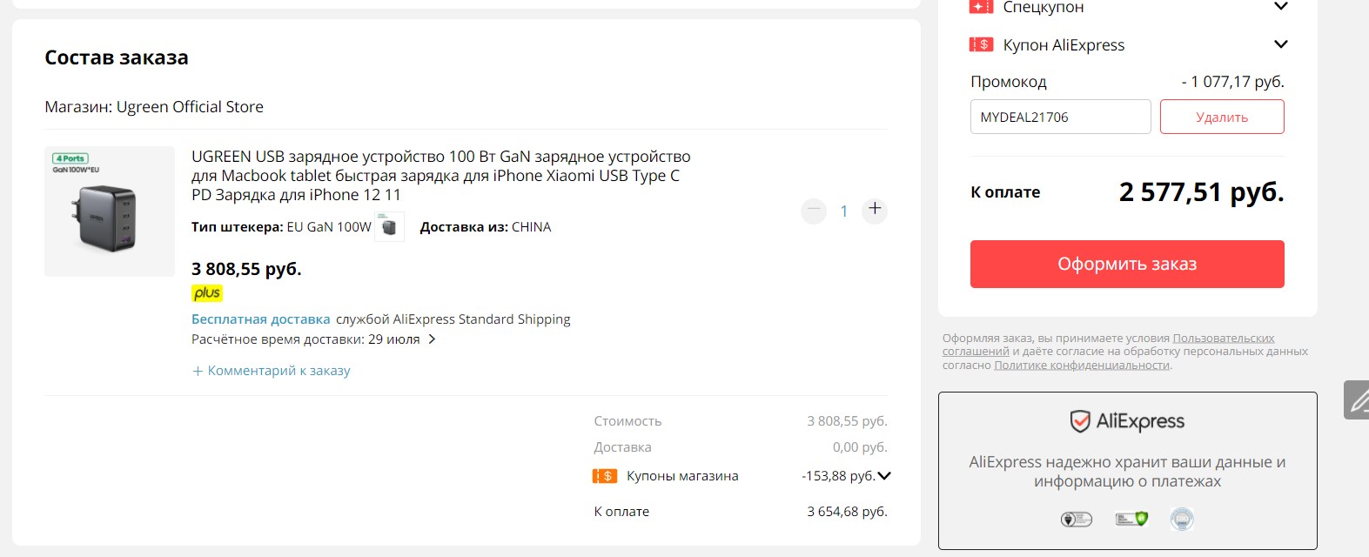Open the UGREEN charger product thumbnail
1369x557 pixels.
(x=110, y=211)
